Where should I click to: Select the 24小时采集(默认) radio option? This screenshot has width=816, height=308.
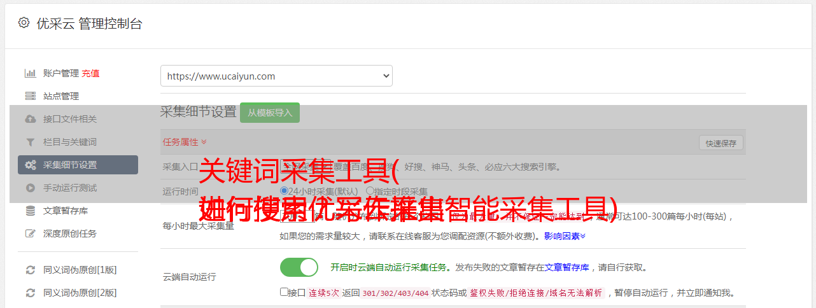pyautogui.click(x=284, y=190)
